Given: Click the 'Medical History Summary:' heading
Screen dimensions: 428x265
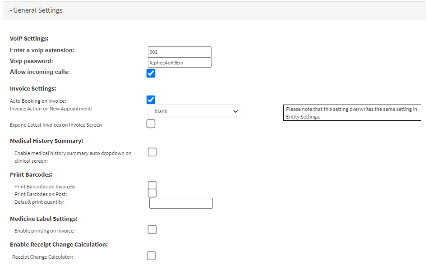Looking at the screenshot, I should tap(46, 141).
